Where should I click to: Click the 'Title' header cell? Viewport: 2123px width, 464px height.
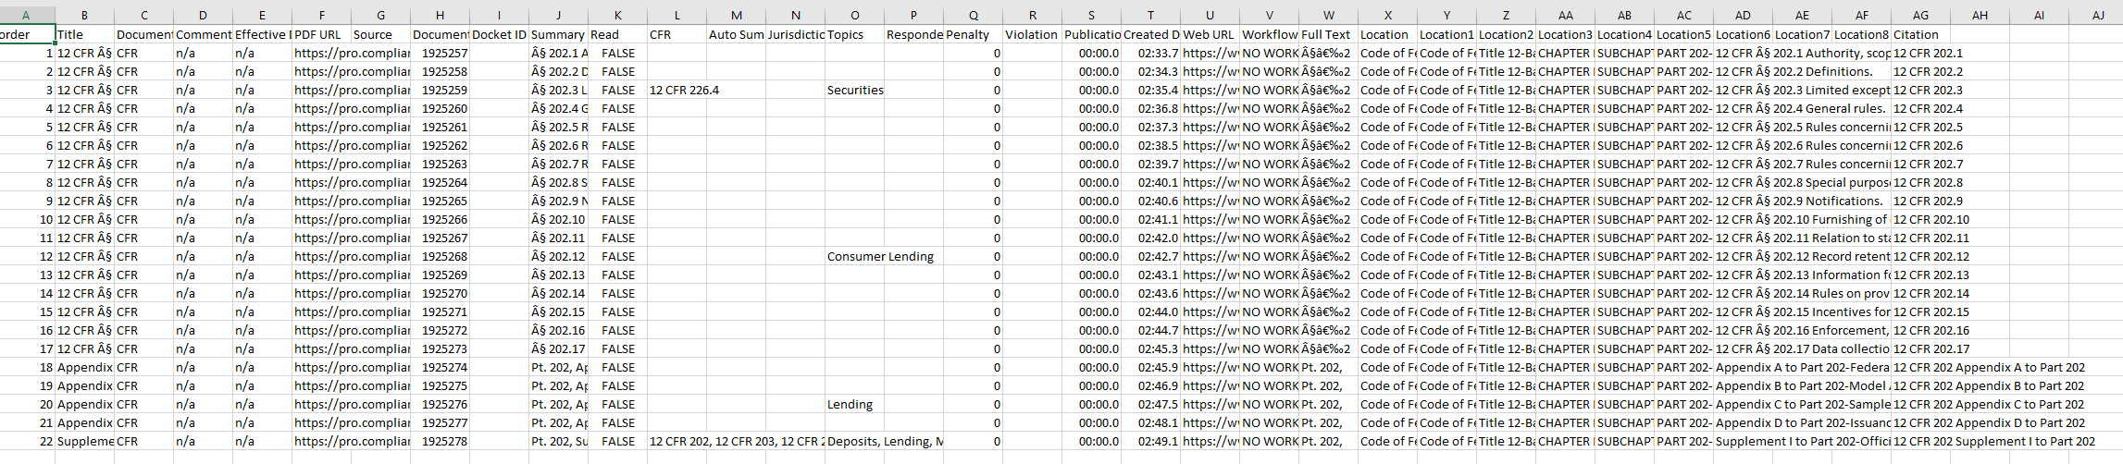[84, 34]
